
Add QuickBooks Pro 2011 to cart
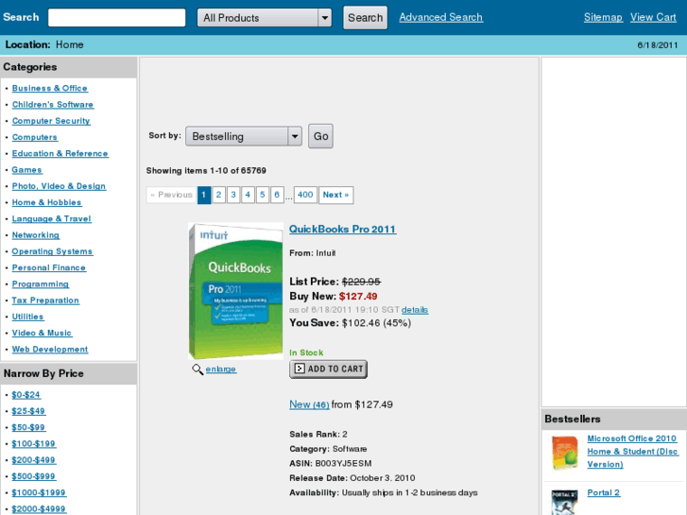[328, 369]
